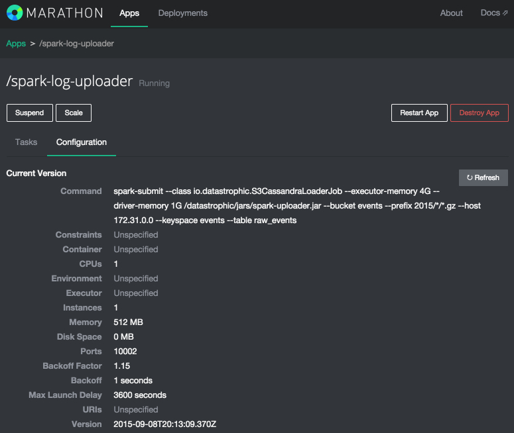
Task: Switch to the Tasks tab
Action: coord(27,142)
